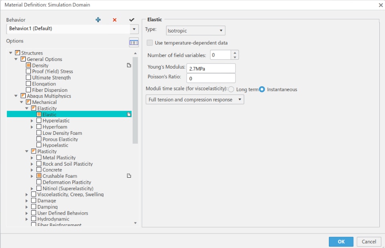Viewport: 385px width, 248px height.
Task: Collapse the Structures tree node
Action: pos(10,53)
